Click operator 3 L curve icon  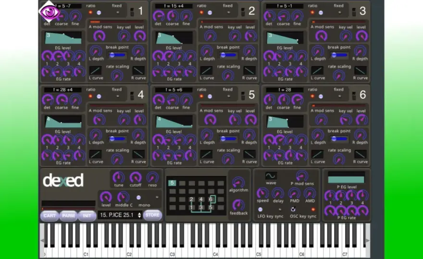coord(317,71)
